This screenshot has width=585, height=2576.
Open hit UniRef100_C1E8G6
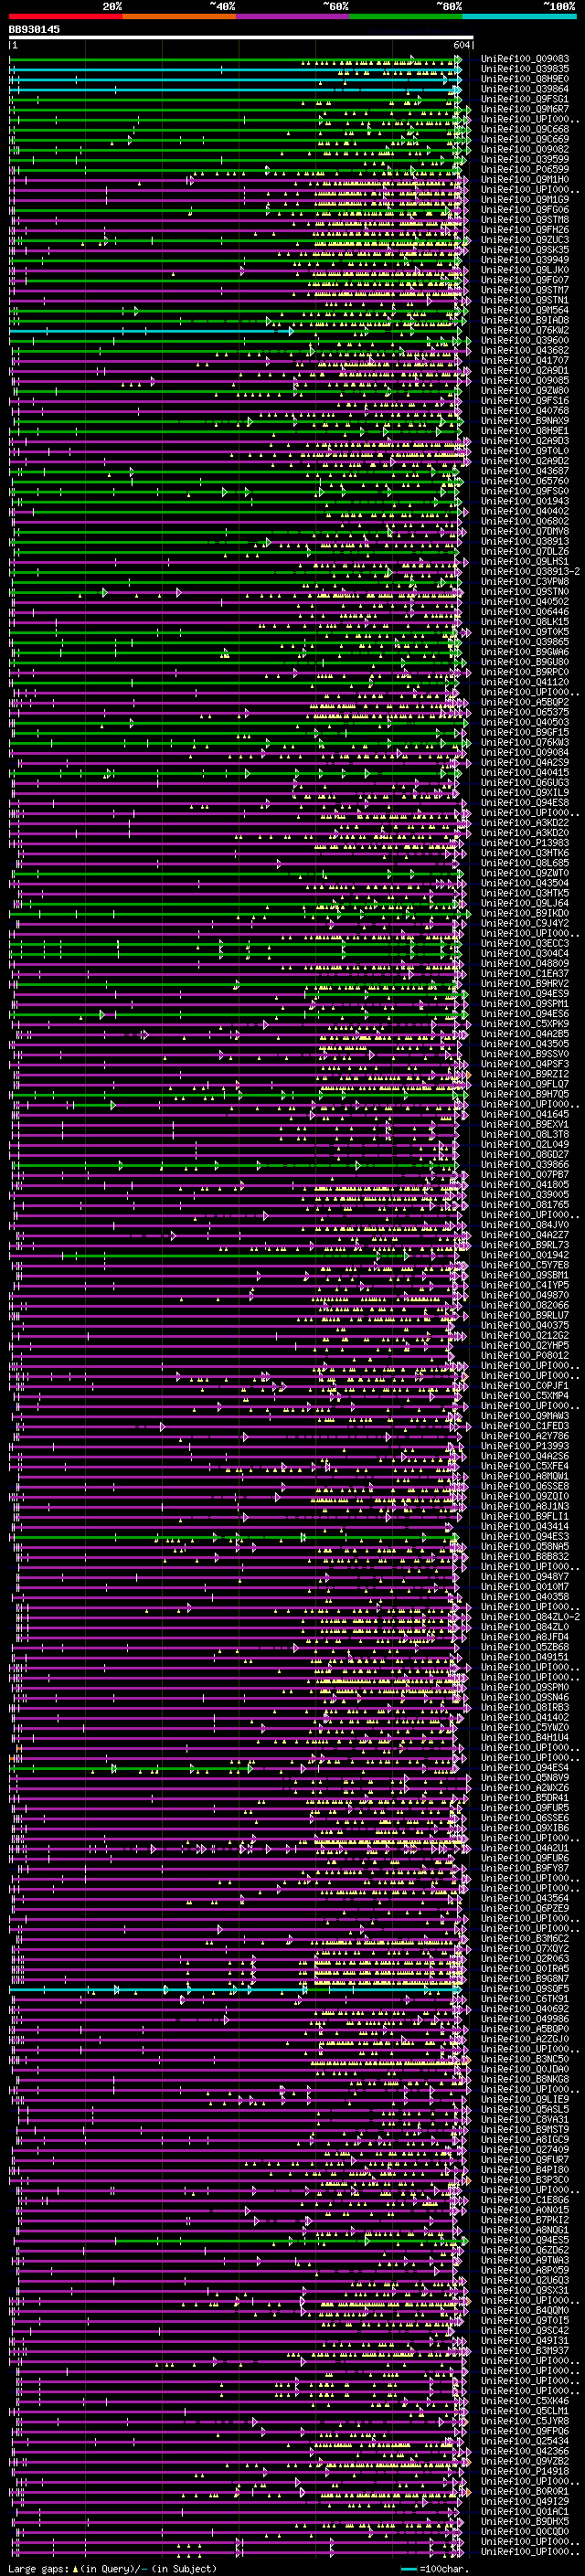click(x=525, y=2199)
